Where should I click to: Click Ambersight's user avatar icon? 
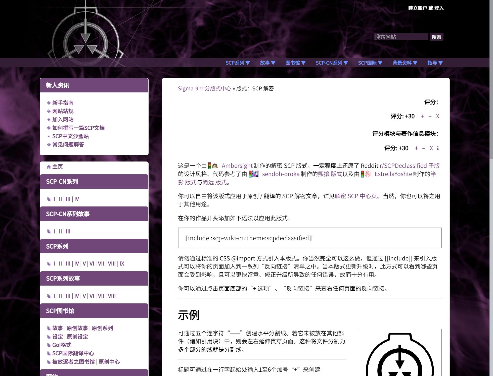coord(215,166)
